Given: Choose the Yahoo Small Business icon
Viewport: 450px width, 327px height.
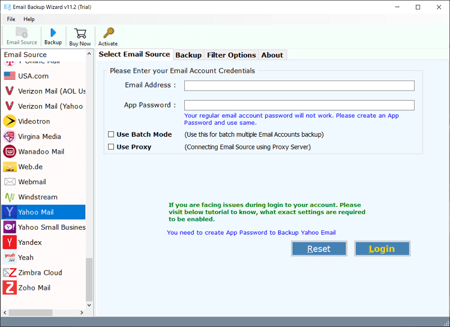Looking at the screenshot, I should click(x=10, y=227).
